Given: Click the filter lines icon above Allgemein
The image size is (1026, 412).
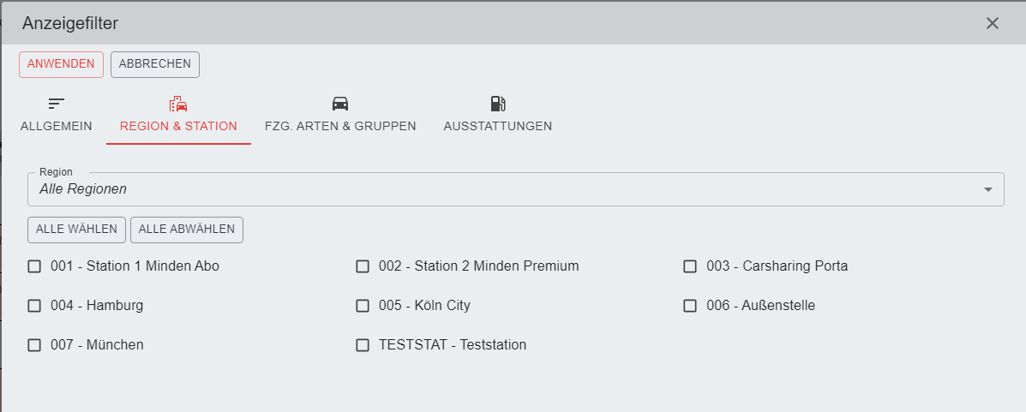Looking at the screenshot, I should coord(57,104).
